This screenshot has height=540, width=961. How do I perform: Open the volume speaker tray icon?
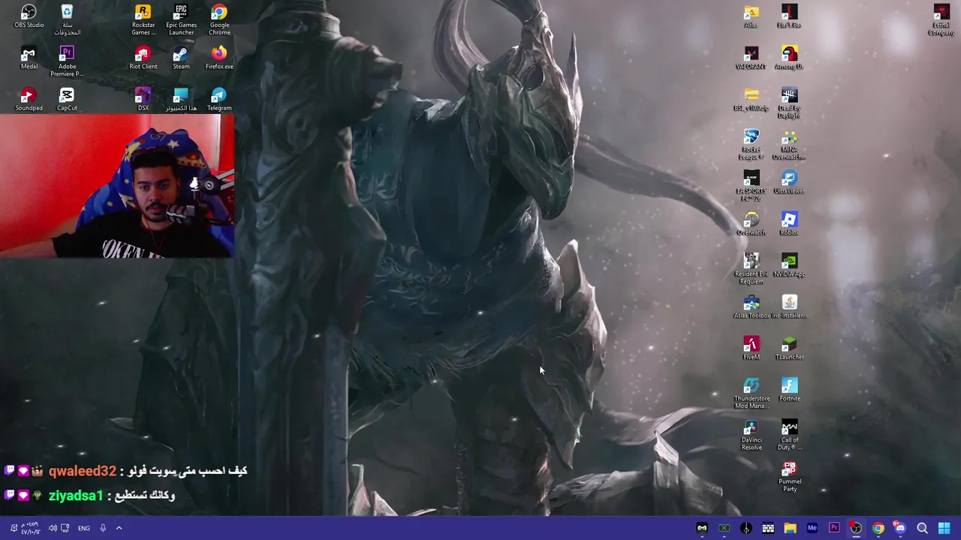(x=53, y=528)
